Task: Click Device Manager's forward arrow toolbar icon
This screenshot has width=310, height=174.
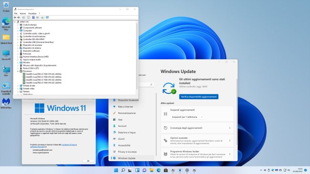Action: pyautogui.click(x=19, y=18)
